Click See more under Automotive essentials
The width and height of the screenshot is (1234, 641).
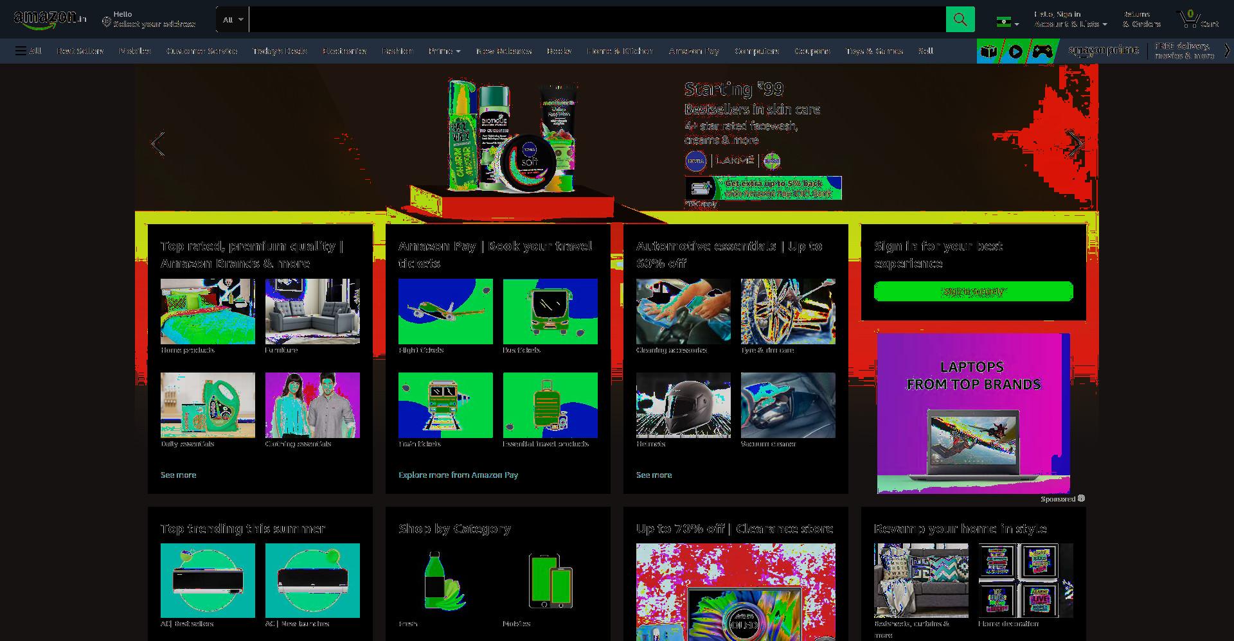click(654, 475)
